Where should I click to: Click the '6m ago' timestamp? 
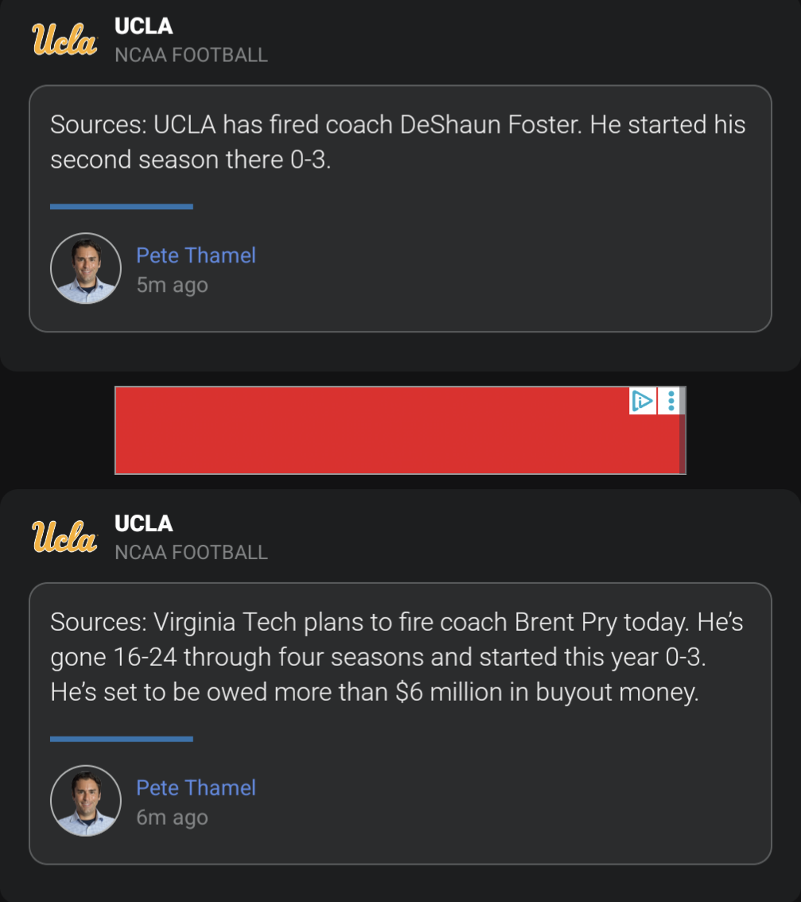pos(172,817)
